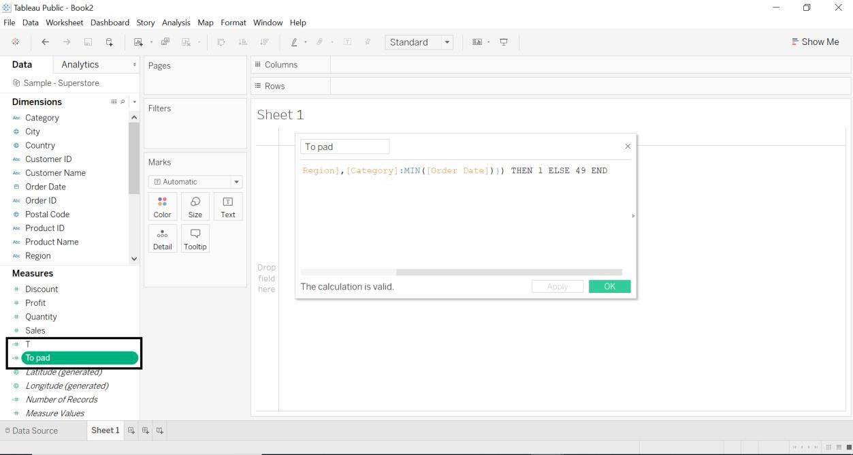Expand the function list arrow in calculation editor
This screenshot has height=455, width=853.
point(633,216)
